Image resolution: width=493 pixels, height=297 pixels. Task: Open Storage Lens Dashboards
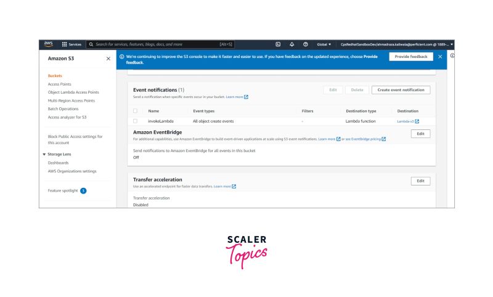click(58, 163)
